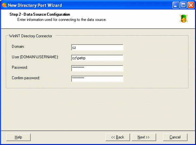The width and height of the screenshot is (196, 145).
Task: Focus the Domain input field containing cz
Action: (x=97, y=47)
